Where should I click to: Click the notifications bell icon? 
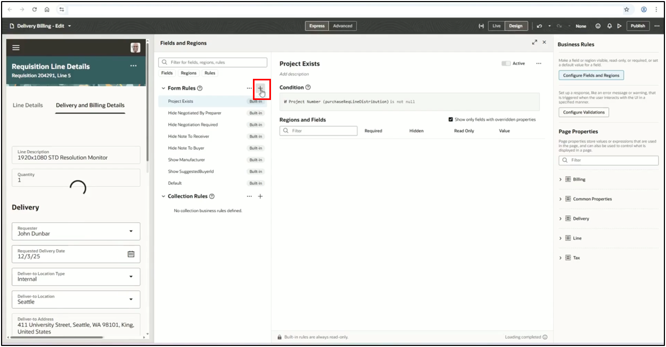pos(609,26)
